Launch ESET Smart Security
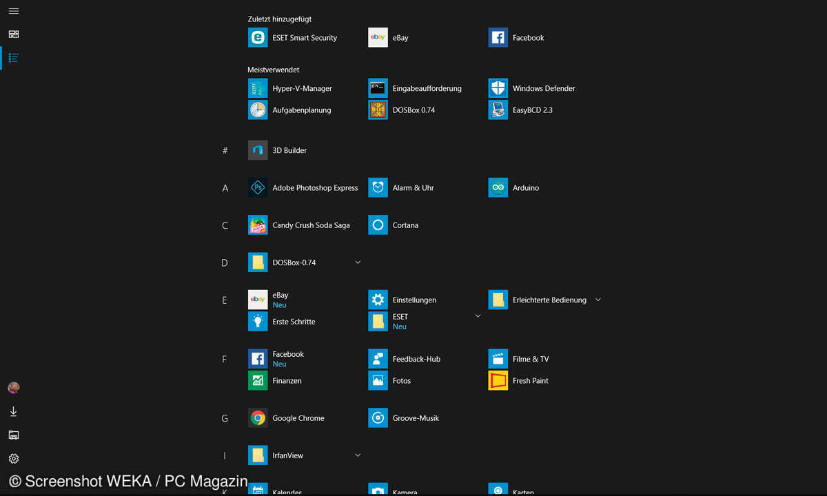 click(x=293, y=37)
